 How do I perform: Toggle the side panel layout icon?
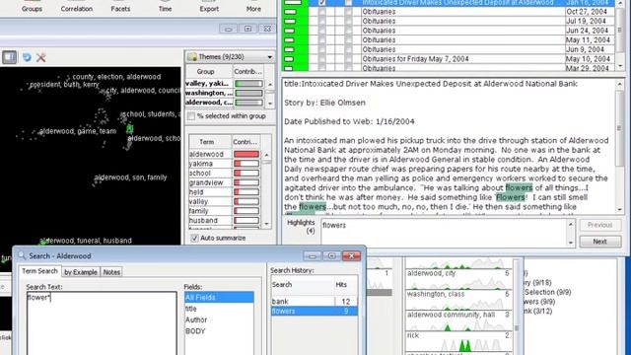coord(9,57)
